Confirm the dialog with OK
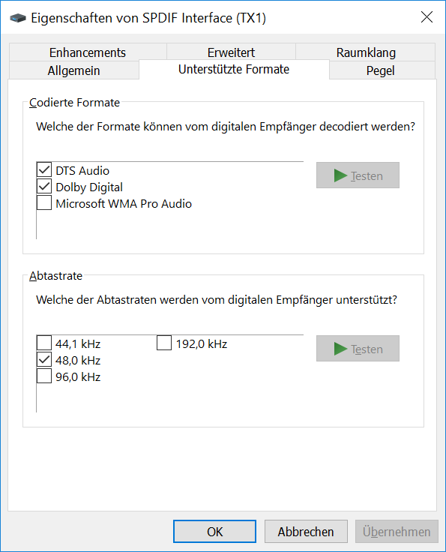Viewport: 446px width, 552px height. (x=214, y=532)
